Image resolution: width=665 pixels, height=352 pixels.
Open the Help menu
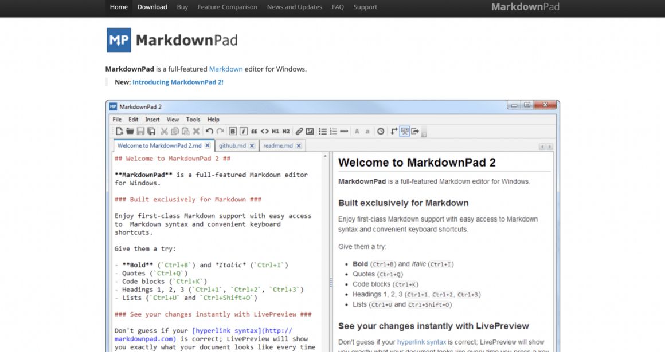(213, 120)
